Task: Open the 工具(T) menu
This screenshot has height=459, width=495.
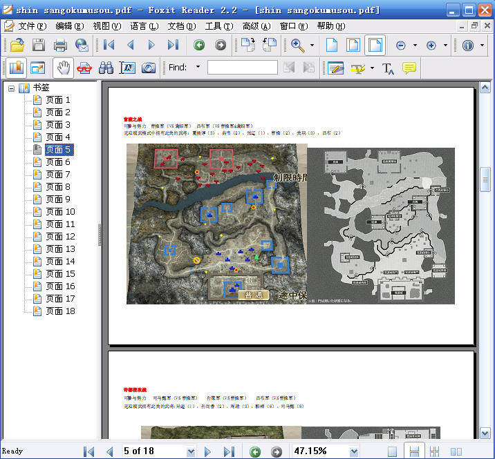Action: tap(219, 26)
